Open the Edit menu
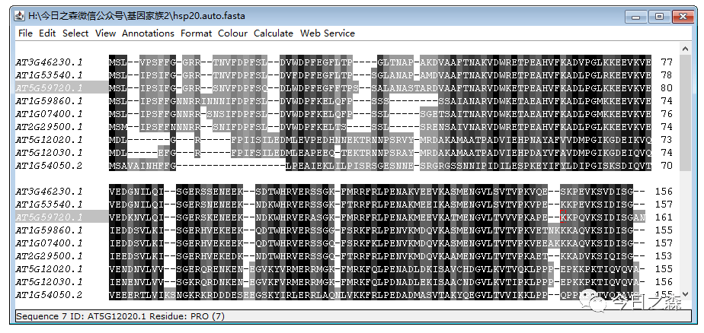This screenshot has width=704, height=333. [47, 33]
